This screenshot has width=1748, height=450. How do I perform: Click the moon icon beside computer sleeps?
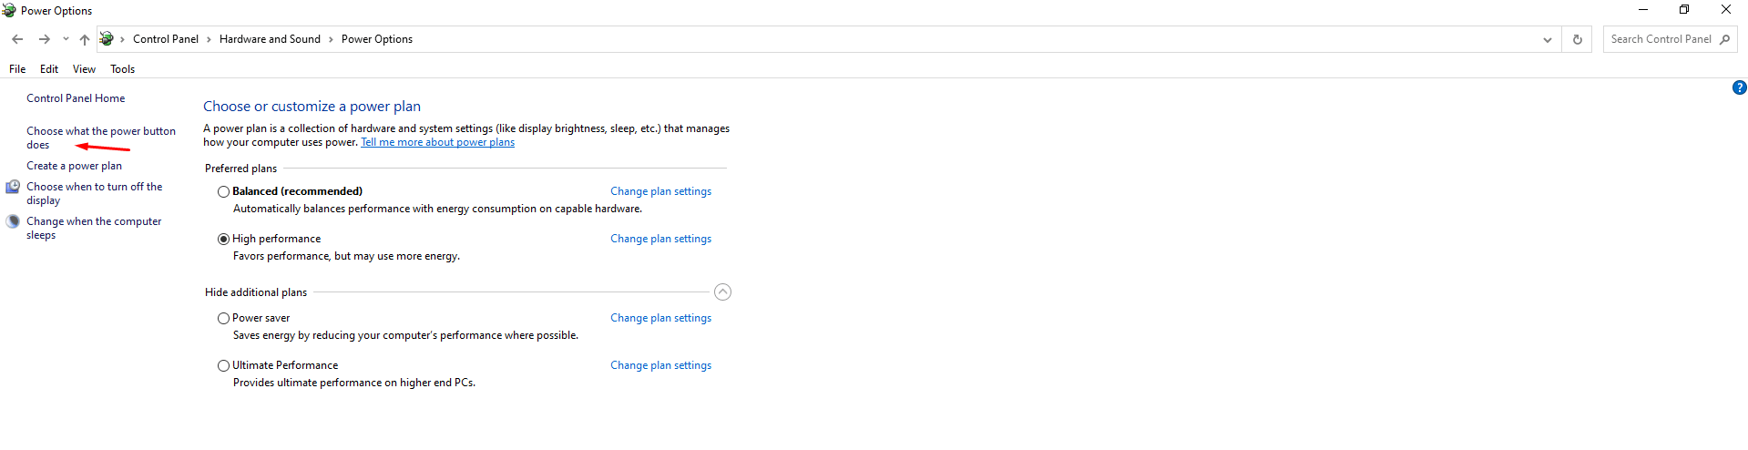pos(13,221)
